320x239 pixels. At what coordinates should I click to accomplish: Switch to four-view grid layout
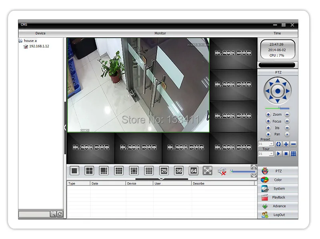(x=89, y=171)
